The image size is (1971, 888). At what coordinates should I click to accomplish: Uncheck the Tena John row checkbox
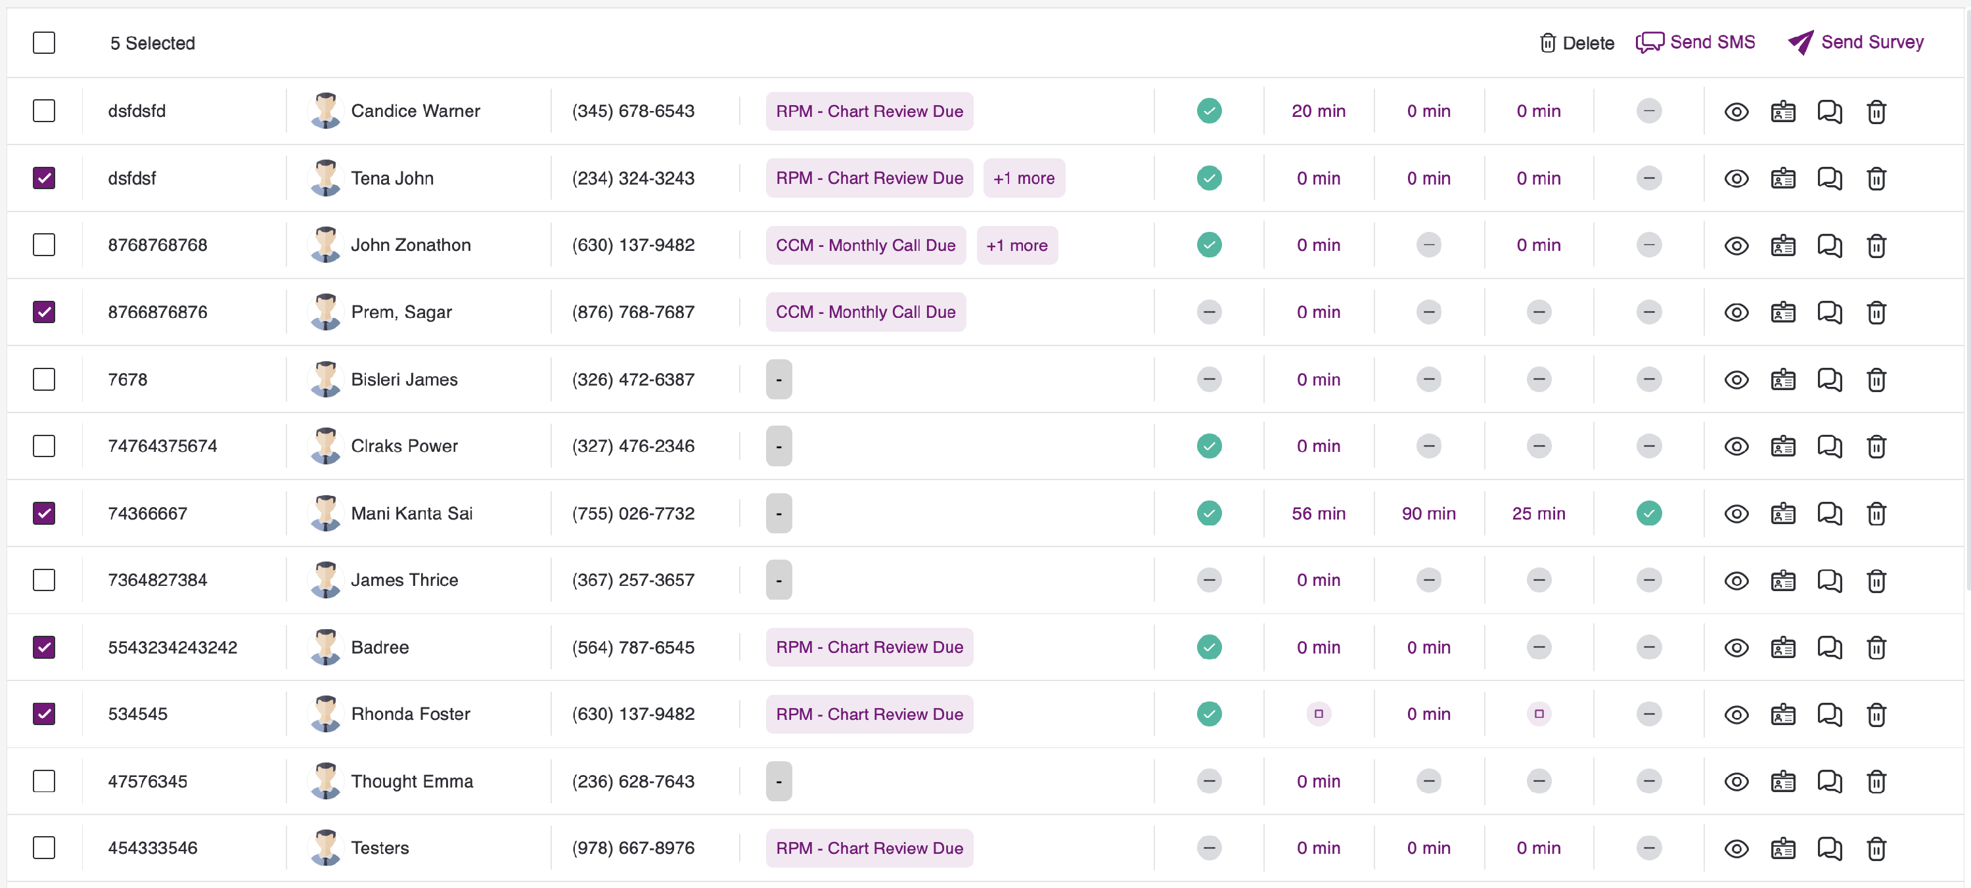[45, 178]
